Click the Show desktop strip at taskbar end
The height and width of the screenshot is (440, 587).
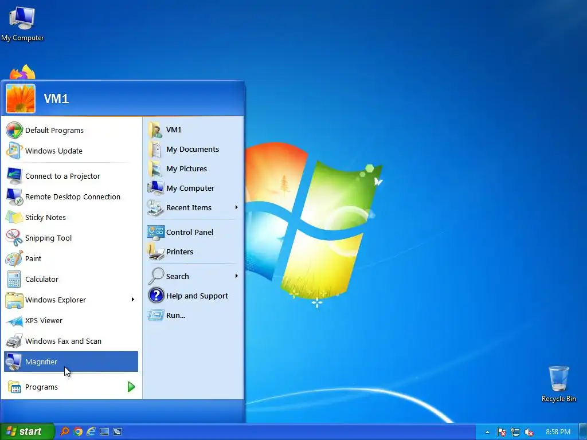[x=583, y=432]
